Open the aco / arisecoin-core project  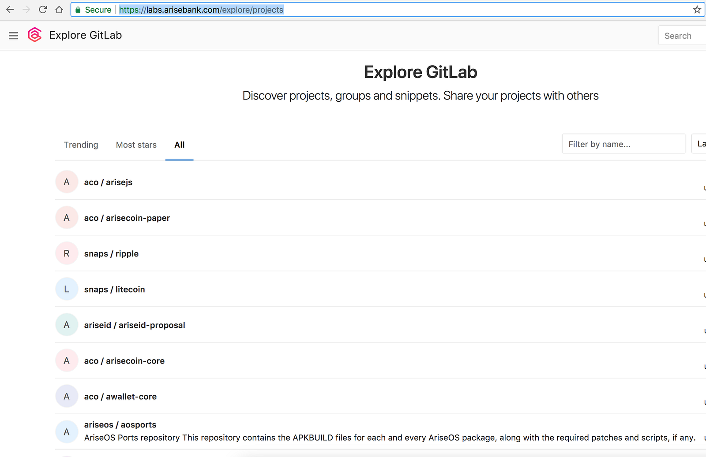pos(124,360)
